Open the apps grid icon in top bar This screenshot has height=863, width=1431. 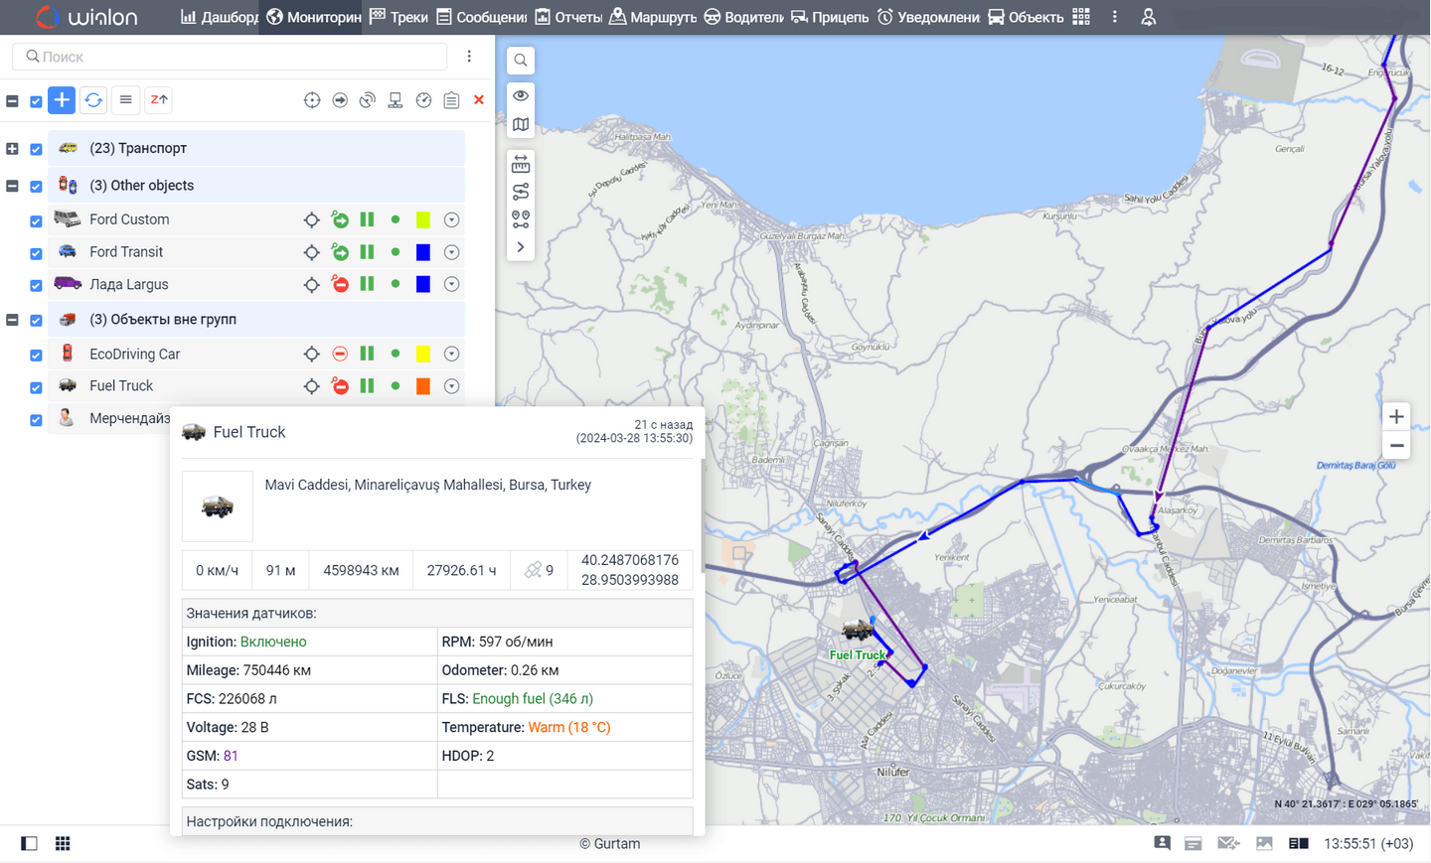tap(1081, 17)
